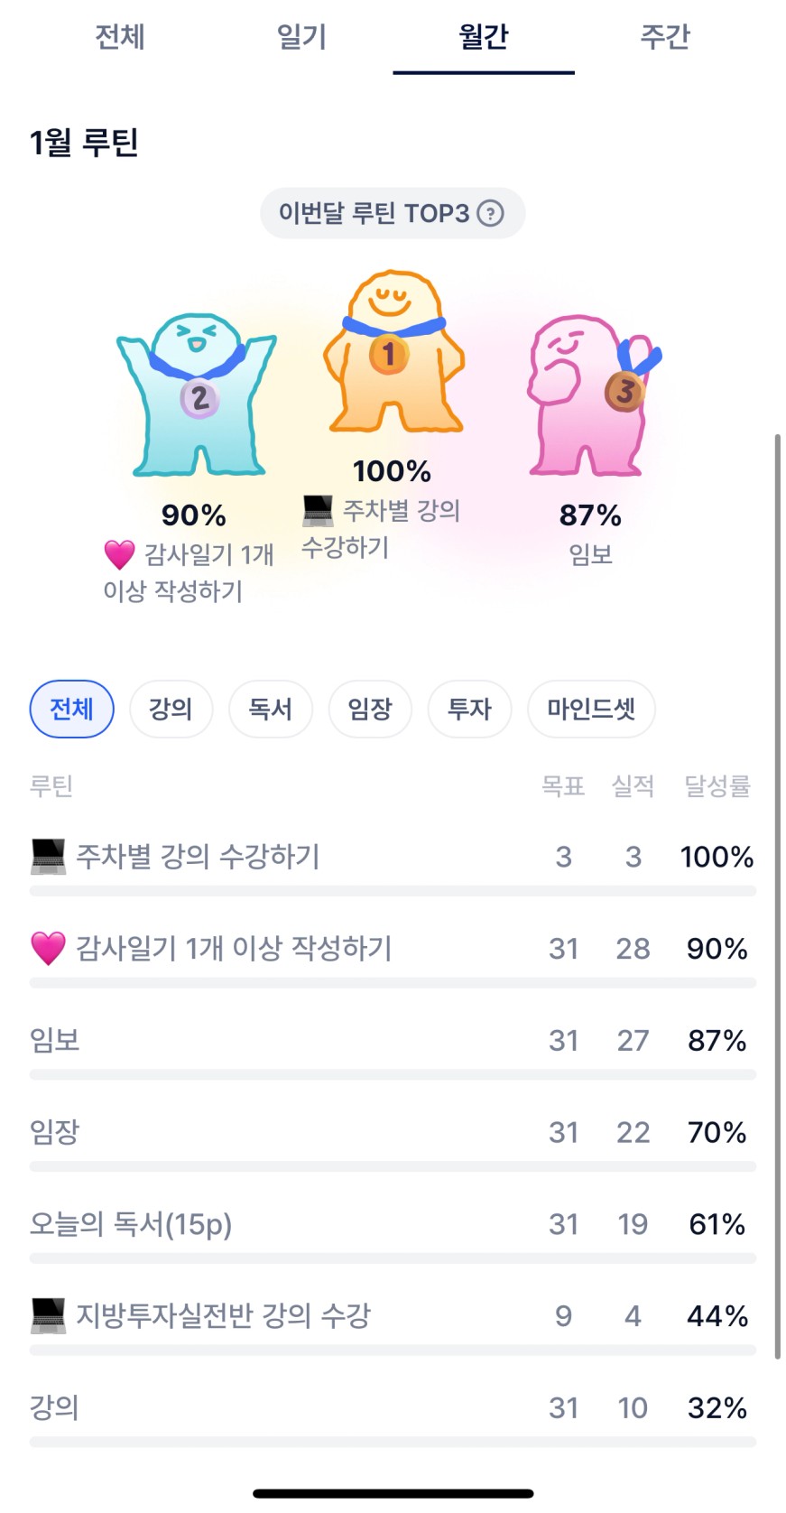Image resolution: width=786 pixels, height=1513 pixels.
Task: Click the pink heart under the 90% ranking
Action: pos(119,553)
